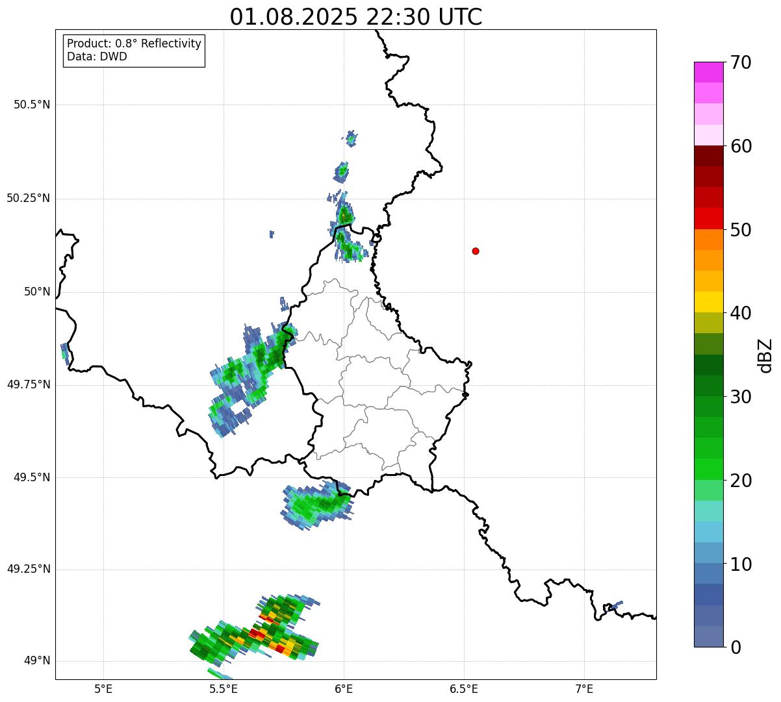Viewport: 781px width, 702px height.
Task: Click the bright green swatch above 20
Action: point(708,469)
